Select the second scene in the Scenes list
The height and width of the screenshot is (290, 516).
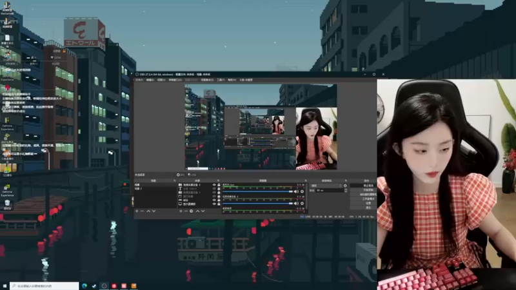coord(155,189)
